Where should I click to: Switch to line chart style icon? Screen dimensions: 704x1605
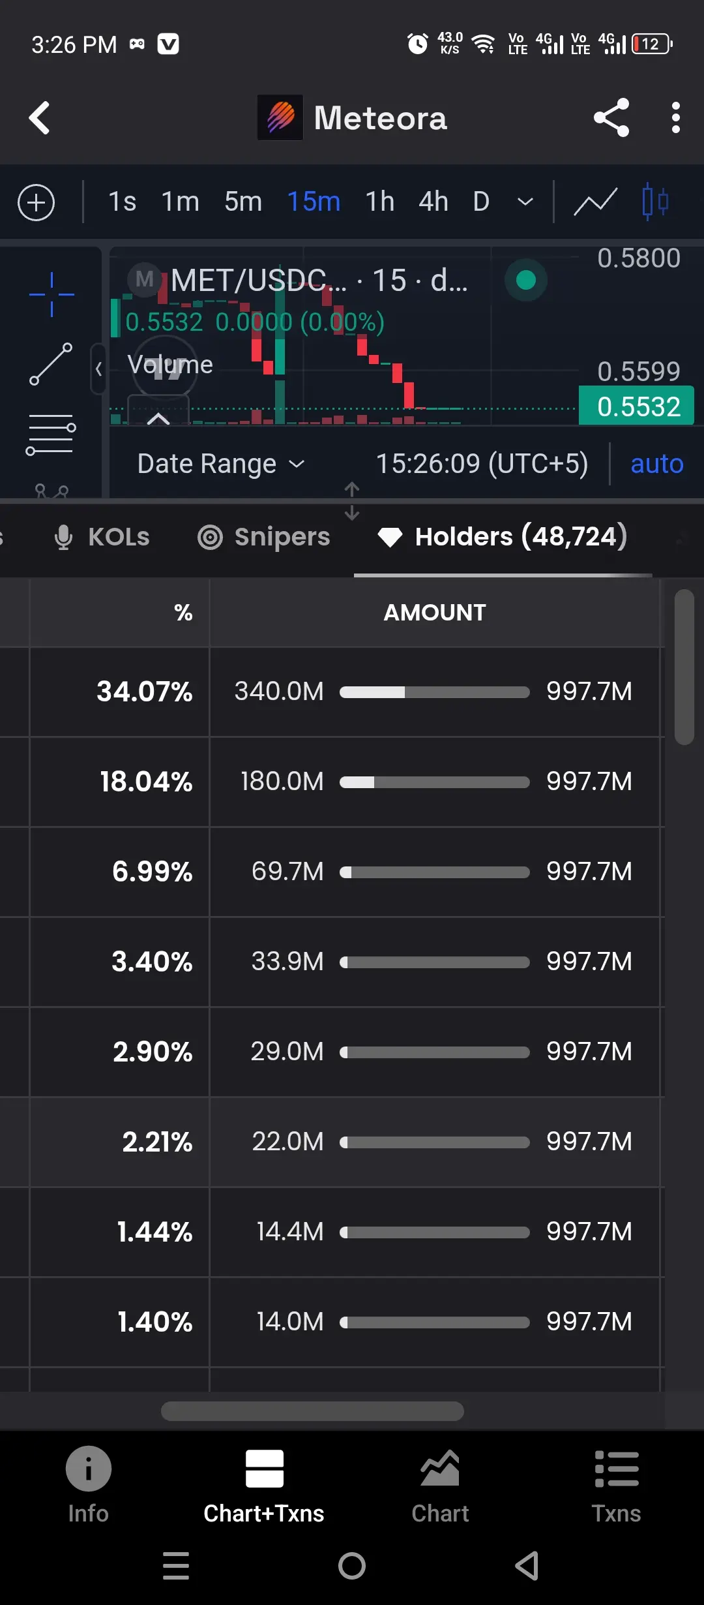[595, 202]
